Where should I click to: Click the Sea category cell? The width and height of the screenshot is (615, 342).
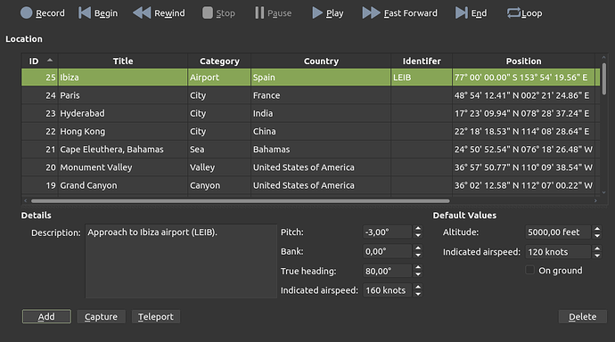pyautogui.click(x=219, y=150)
